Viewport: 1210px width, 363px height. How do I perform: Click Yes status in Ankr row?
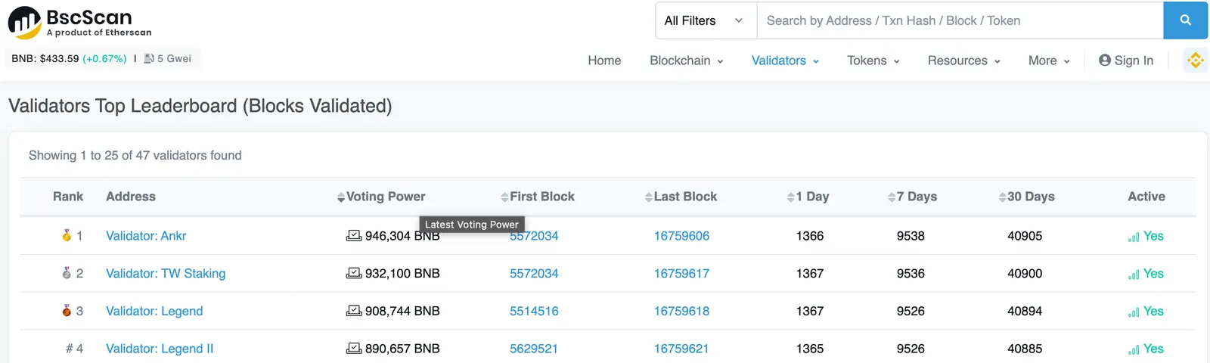tap(1153, 236)
